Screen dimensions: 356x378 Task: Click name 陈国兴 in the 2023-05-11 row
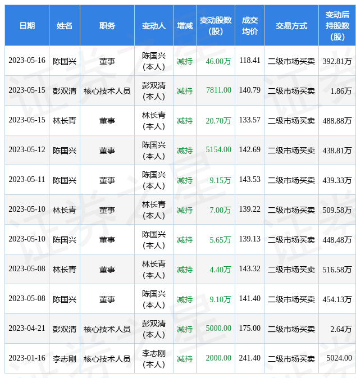(65, 180)
